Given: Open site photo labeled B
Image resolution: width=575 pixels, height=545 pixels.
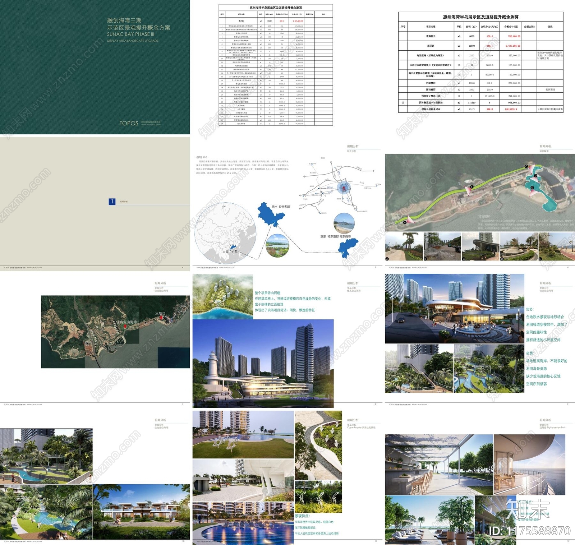Looking at the screenshot, I should (442, 246).
